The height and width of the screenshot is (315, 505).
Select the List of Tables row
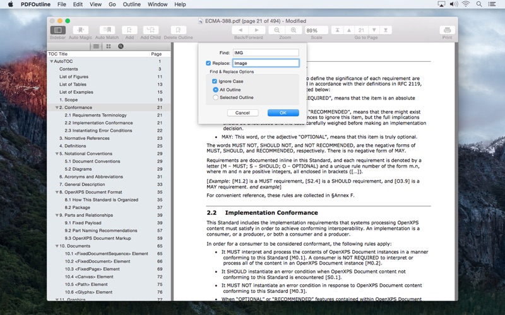pyautogui.click(x=109, y=84)
